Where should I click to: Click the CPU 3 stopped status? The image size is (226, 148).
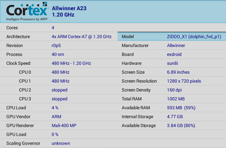click(x=60, y=99)
